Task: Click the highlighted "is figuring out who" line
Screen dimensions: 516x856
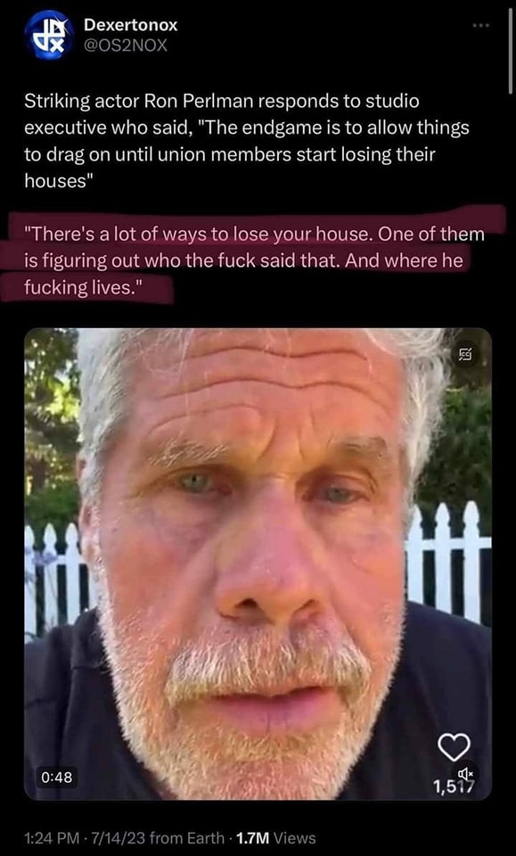Action: coord(243,261)
